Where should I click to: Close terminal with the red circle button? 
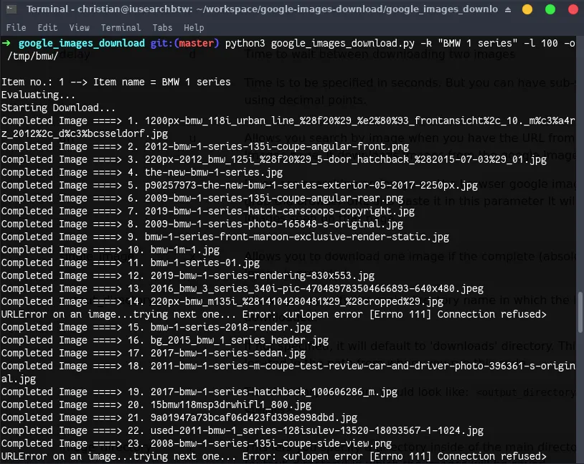point(570,10)
